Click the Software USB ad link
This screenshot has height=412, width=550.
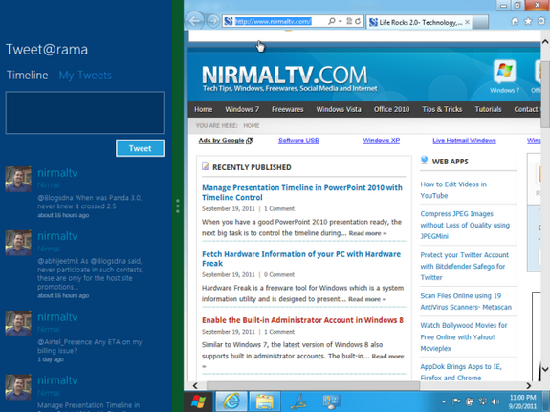tap(298, 141)
